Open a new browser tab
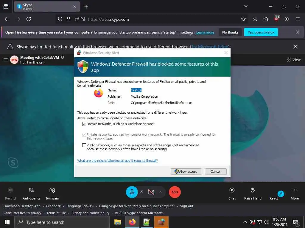Screen dimensions: 305x228 pyautogui.click(x=86, y=7)
